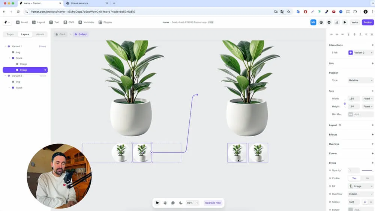This screenshot has height=211, width=375.
Task: Click the circular settings icon beside globe
Action: 329,22
